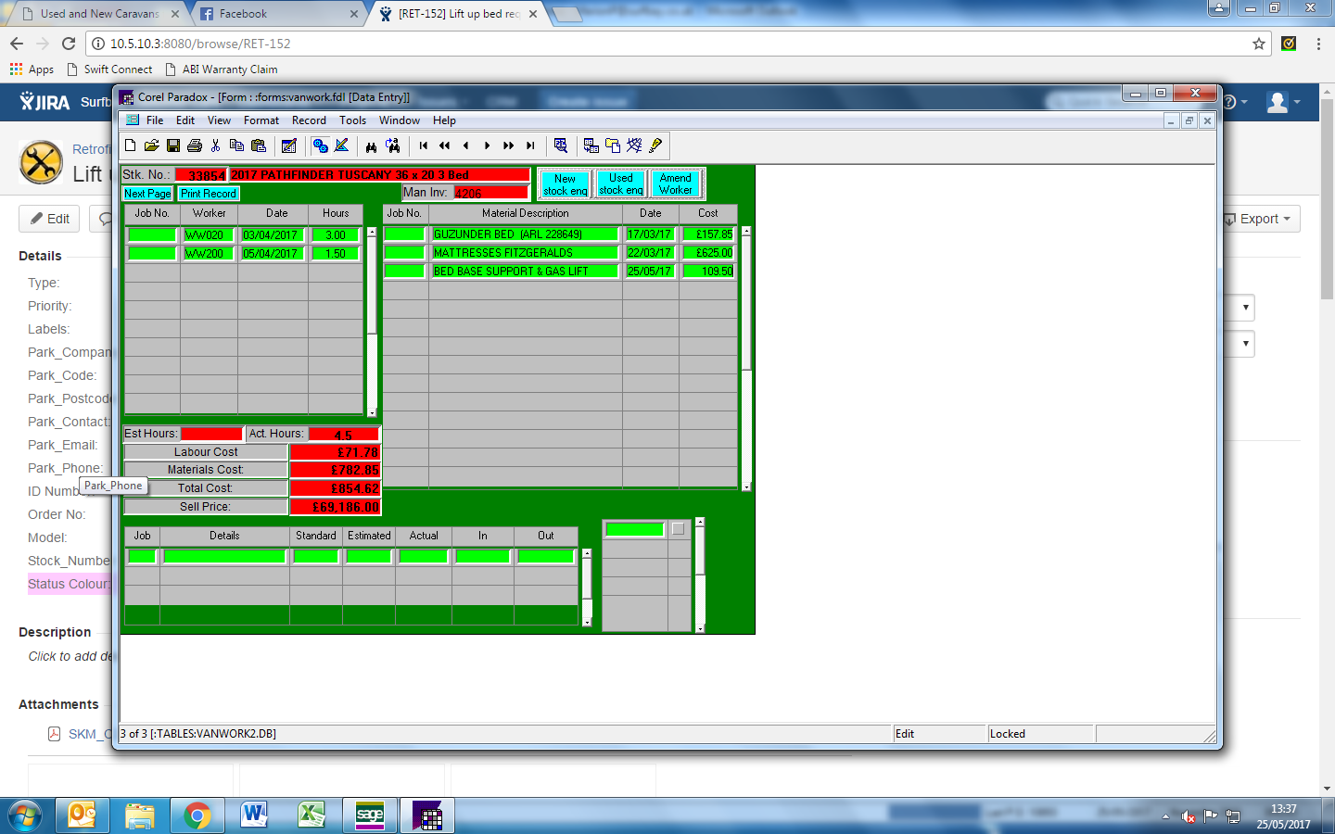Click the Swift Connect bookmark
The height and width of the screenshot is (834, 1335).
coord(109,69)
